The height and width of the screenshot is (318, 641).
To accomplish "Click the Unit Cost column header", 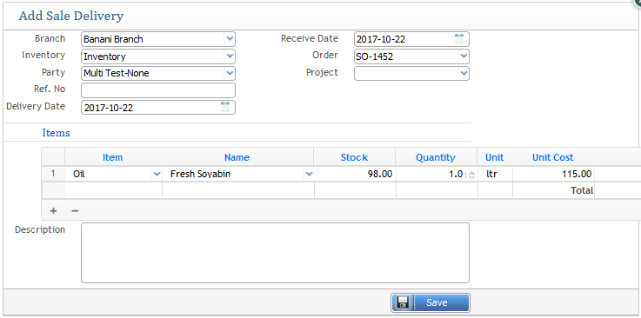I will tap(552, 157).
